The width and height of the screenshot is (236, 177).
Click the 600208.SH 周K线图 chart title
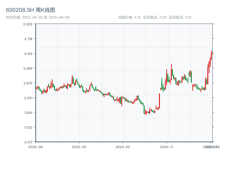click(30, 10)
